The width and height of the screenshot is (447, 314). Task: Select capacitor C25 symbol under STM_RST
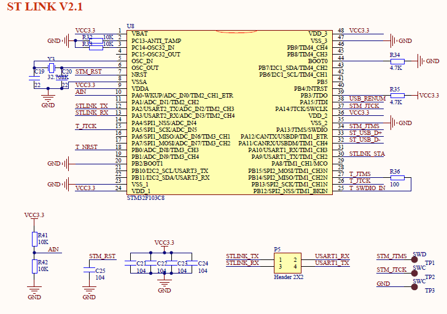click(x=89, y=270)
